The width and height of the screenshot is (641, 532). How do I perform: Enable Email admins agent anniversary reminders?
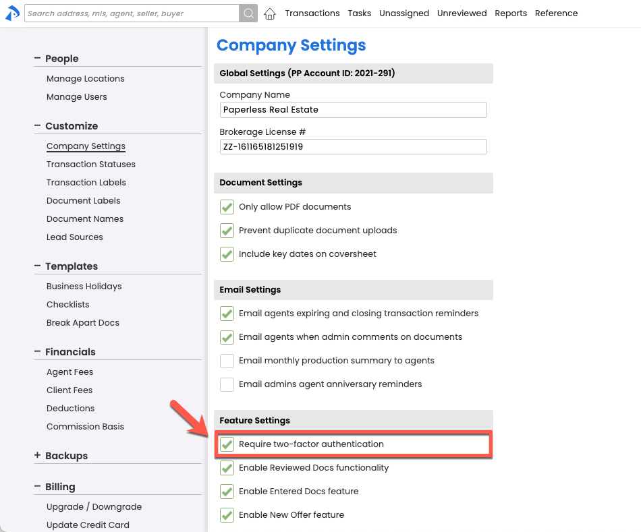[x=227, y=384]
